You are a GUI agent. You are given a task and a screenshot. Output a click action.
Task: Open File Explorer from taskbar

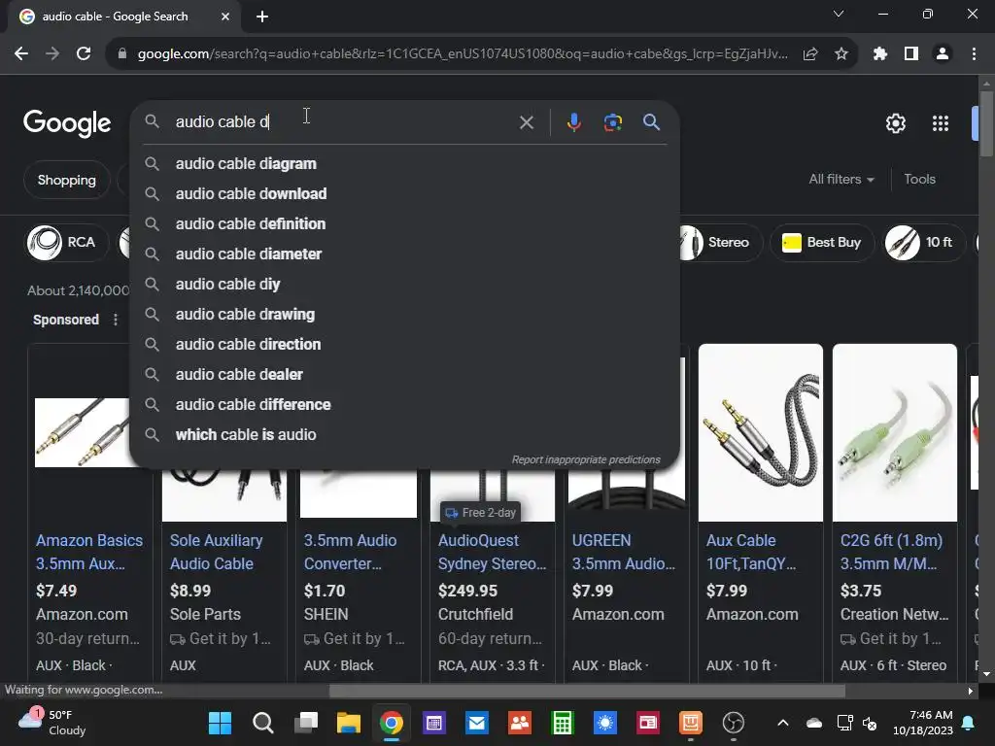coord(349,723)
